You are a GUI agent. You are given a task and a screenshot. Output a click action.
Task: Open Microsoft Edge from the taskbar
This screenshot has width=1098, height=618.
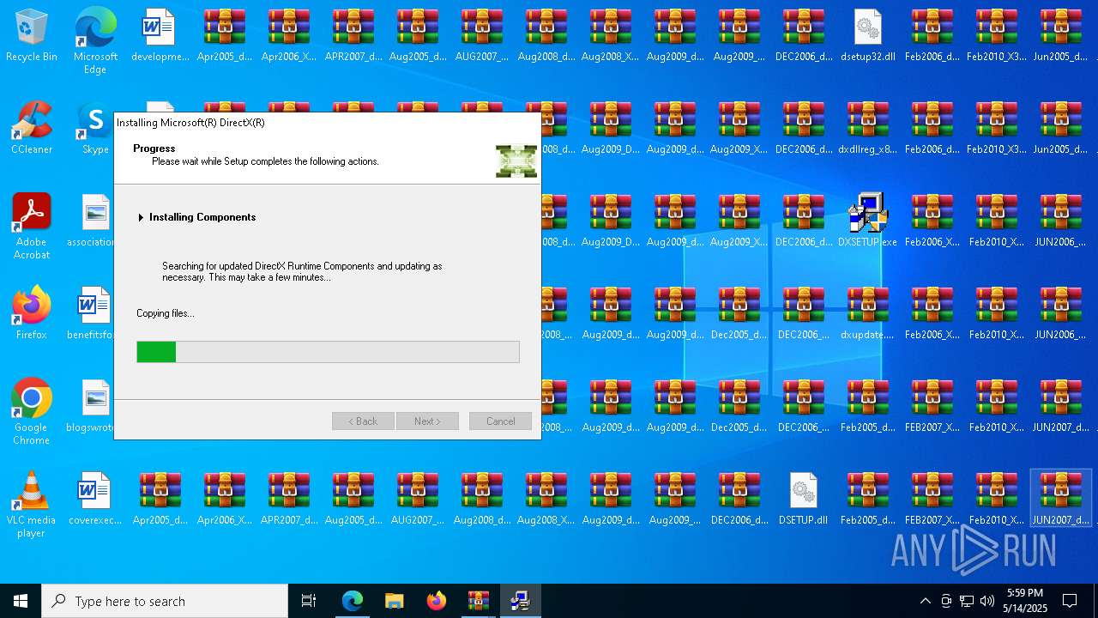point(353,601)
